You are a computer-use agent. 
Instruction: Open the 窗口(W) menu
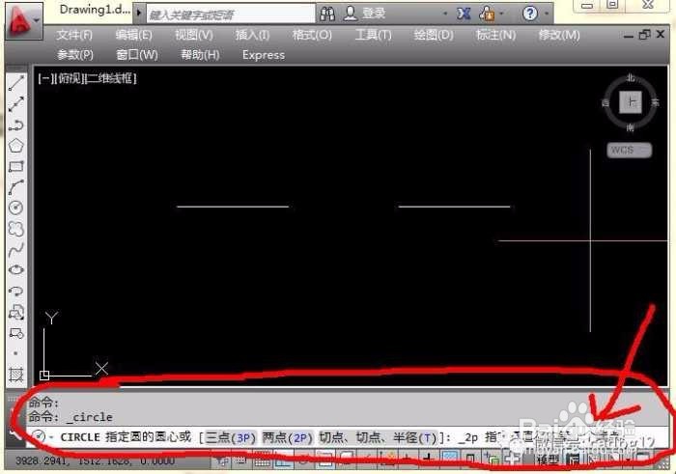[137, 55]
